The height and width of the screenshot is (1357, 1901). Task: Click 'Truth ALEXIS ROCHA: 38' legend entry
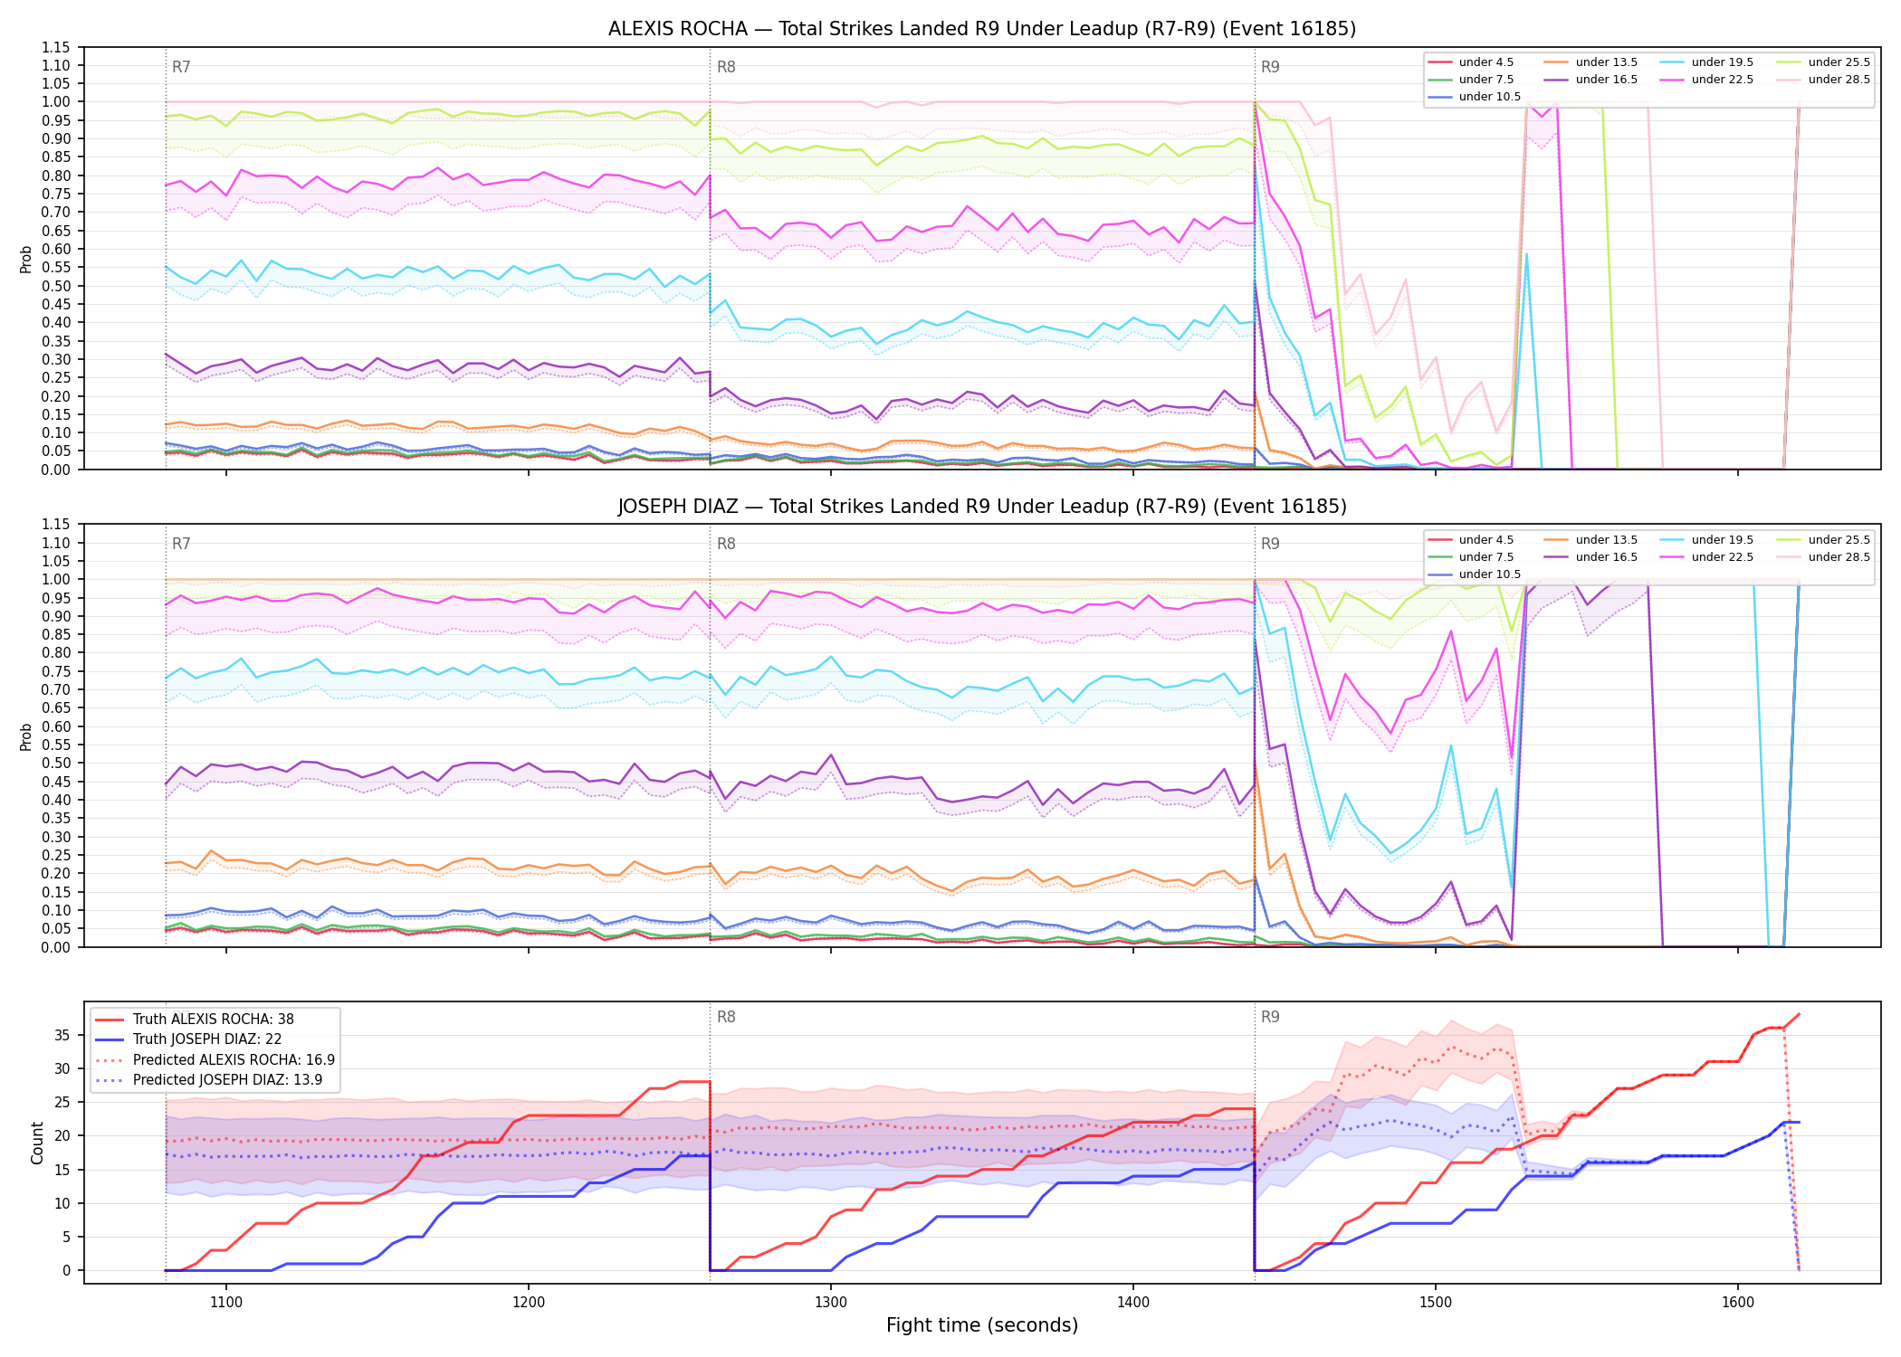point(195,1020)
